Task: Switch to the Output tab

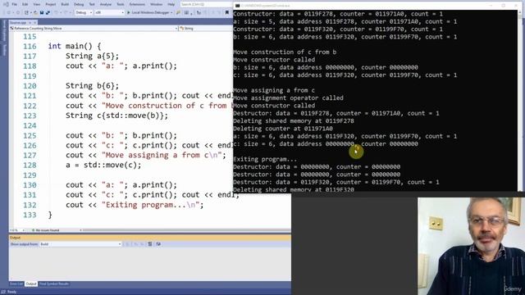Action: [x=31, y=284]
